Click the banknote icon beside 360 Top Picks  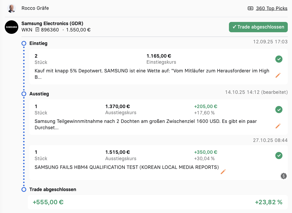pos(250,8)
